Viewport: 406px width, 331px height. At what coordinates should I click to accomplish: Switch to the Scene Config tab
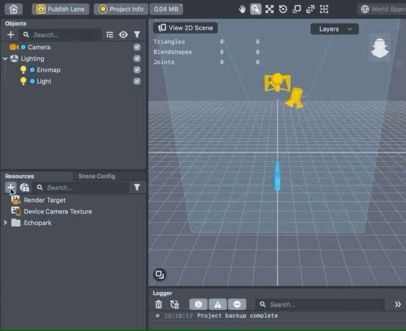[96, 176]
